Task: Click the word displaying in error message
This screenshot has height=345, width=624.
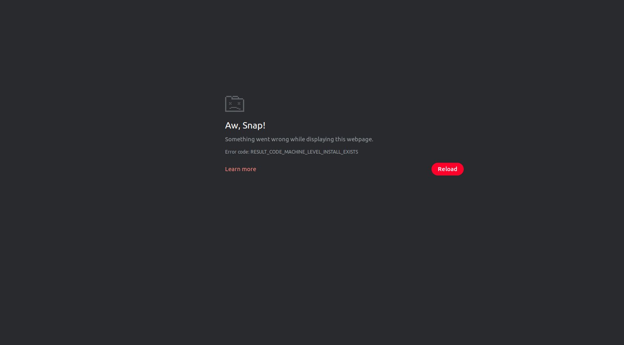Action: tap(320, 139)
